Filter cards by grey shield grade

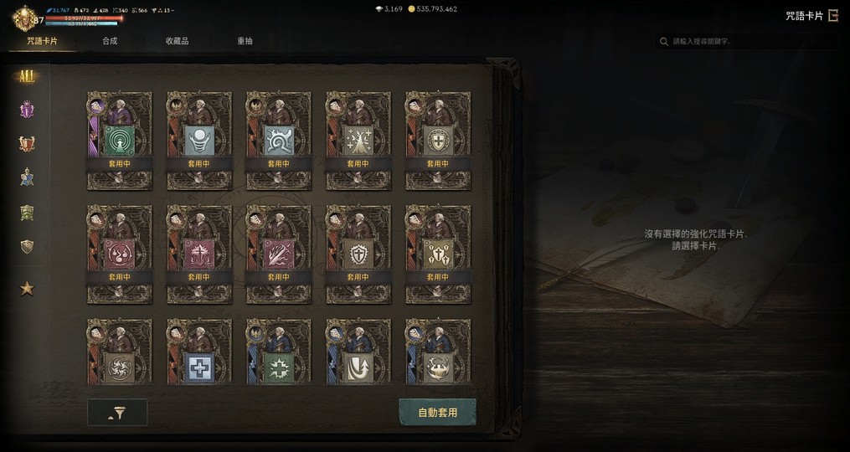27,247
